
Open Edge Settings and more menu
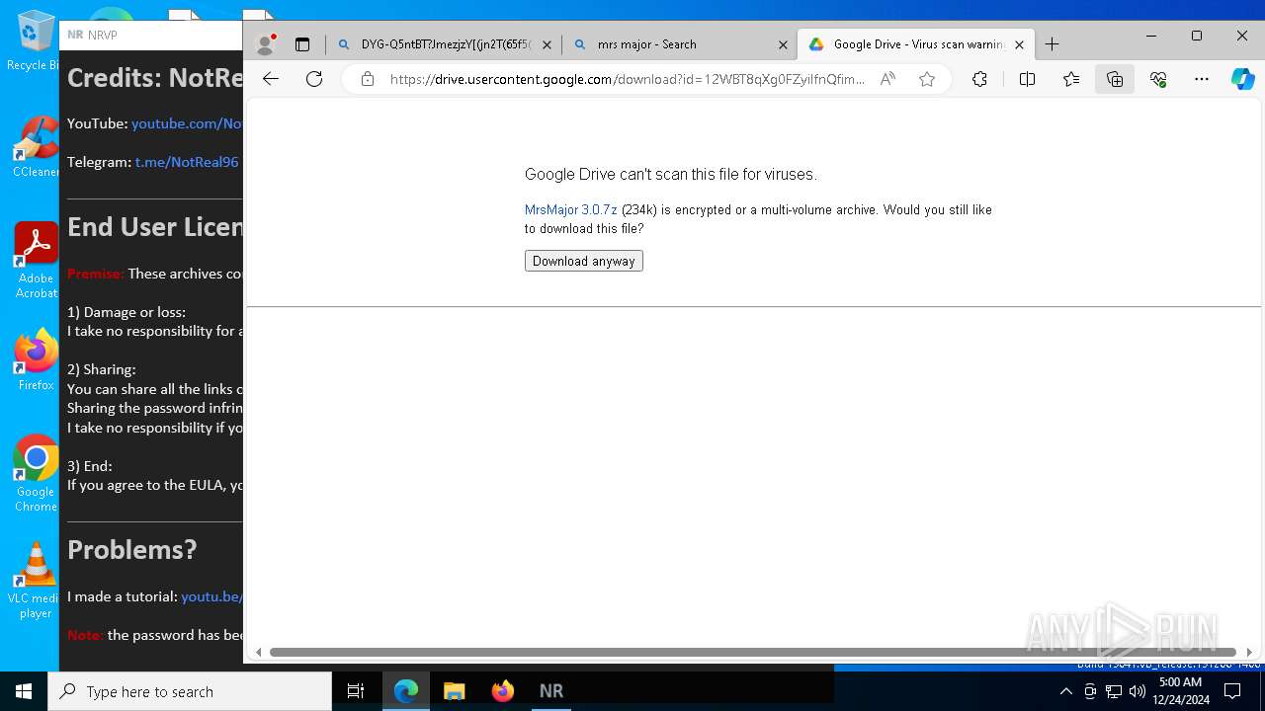pyautogui.click(x=1202, y=79)
